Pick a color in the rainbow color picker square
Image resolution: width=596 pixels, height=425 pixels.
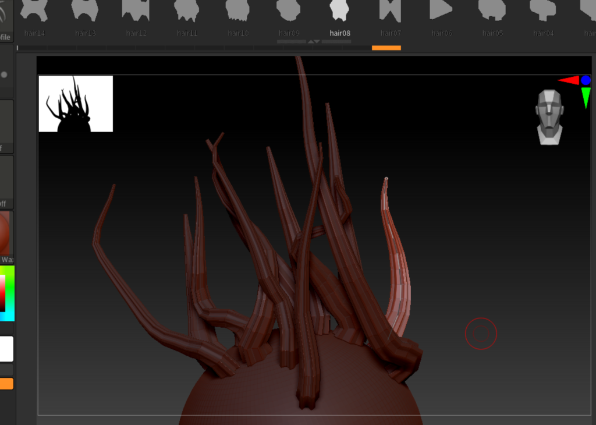(7, 293)
